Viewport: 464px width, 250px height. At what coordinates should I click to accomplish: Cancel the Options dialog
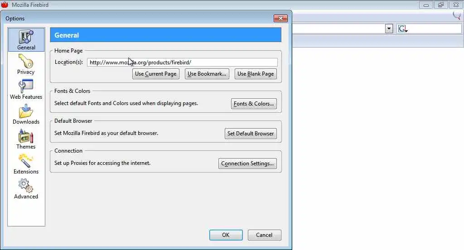pos(264,235)
